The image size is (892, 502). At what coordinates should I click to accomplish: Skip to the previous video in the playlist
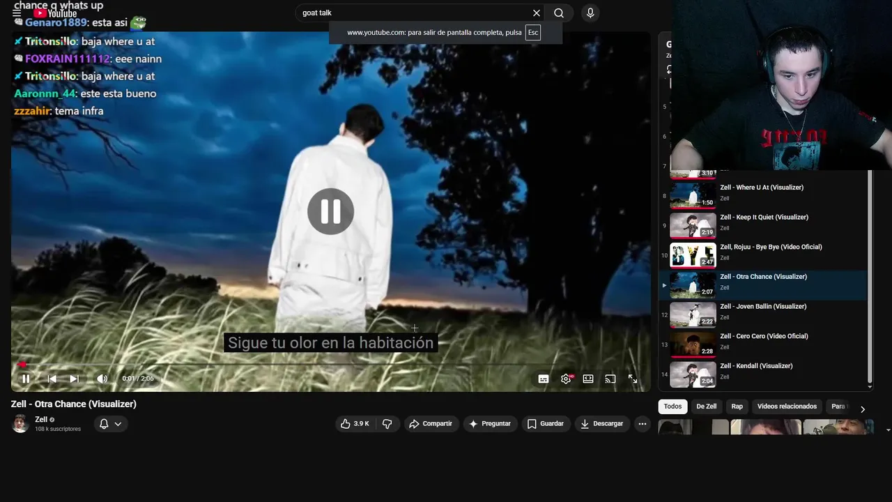pyautogui.click(x=52, y=379)
